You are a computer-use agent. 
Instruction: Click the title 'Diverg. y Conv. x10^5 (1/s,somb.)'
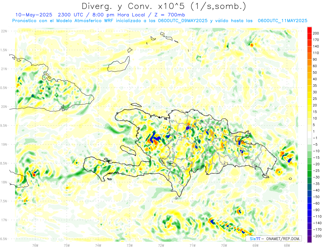point(164,6)
